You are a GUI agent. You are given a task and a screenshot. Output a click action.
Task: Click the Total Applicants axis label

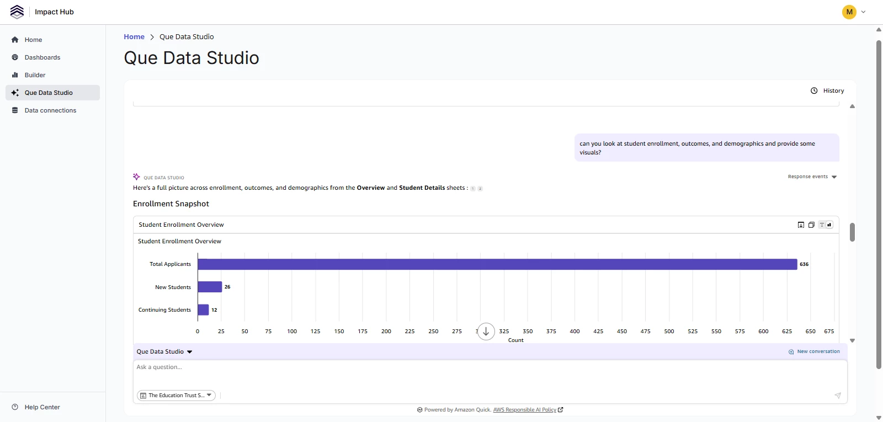(x=170, y=264)
